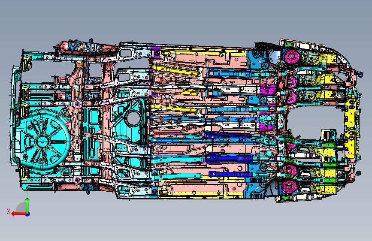Click the red X axis arrow on the triad
The image size is (372, 241).
point(19,214)
